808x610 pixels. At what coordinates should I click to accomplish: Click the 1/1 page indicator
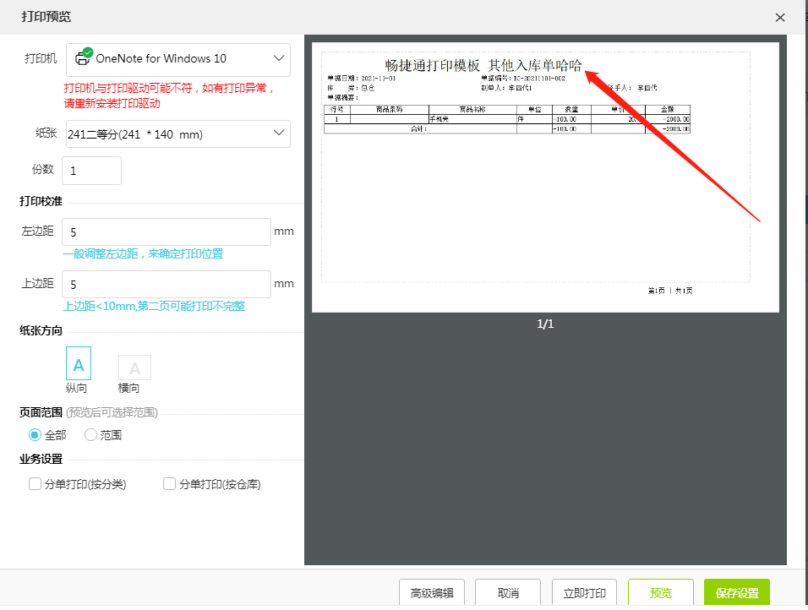coord(545,324)
